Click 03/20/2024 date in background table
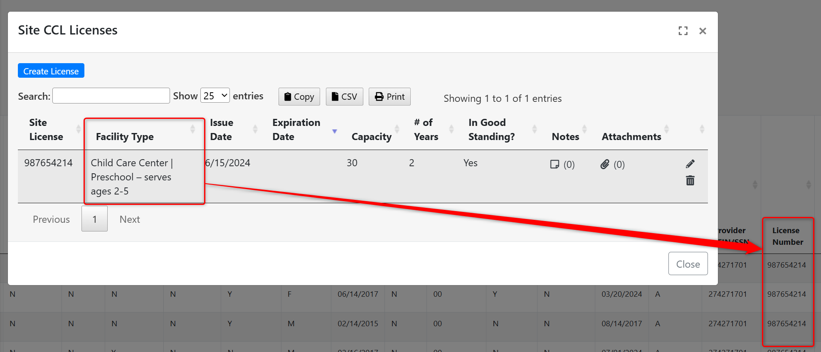Image resolution: width=821 pixels, height=352 pixels. [621, 294]
